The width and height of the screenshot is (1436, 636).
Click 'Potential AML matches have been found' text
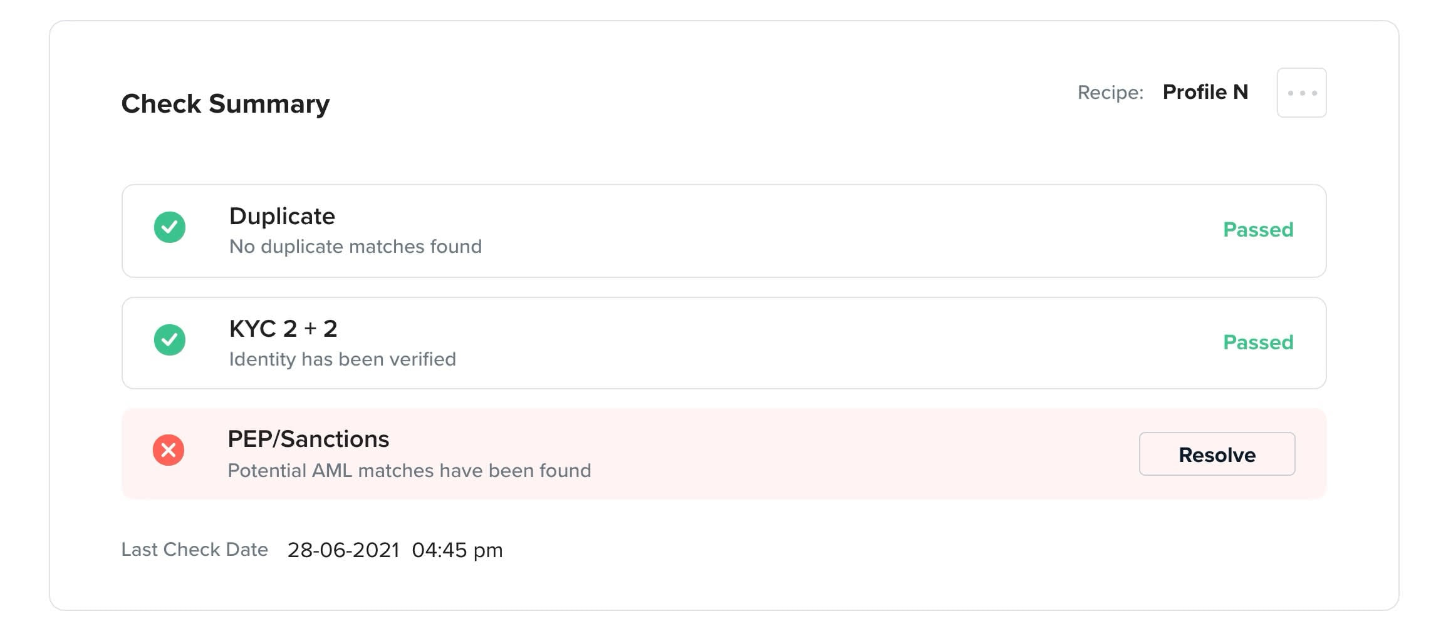point(409,471)
